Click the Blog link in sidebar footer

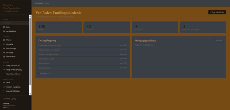click(14, 99)
